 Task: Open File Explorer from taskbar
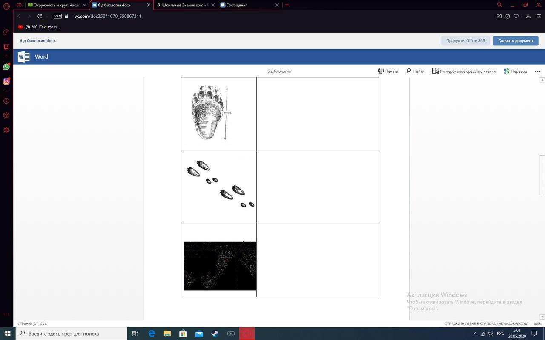(x=167, y=334)
